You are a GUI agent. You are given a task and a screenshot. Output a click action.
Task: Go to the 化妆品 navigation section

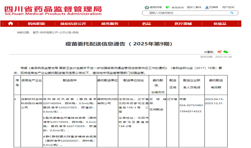pos(220,24)
